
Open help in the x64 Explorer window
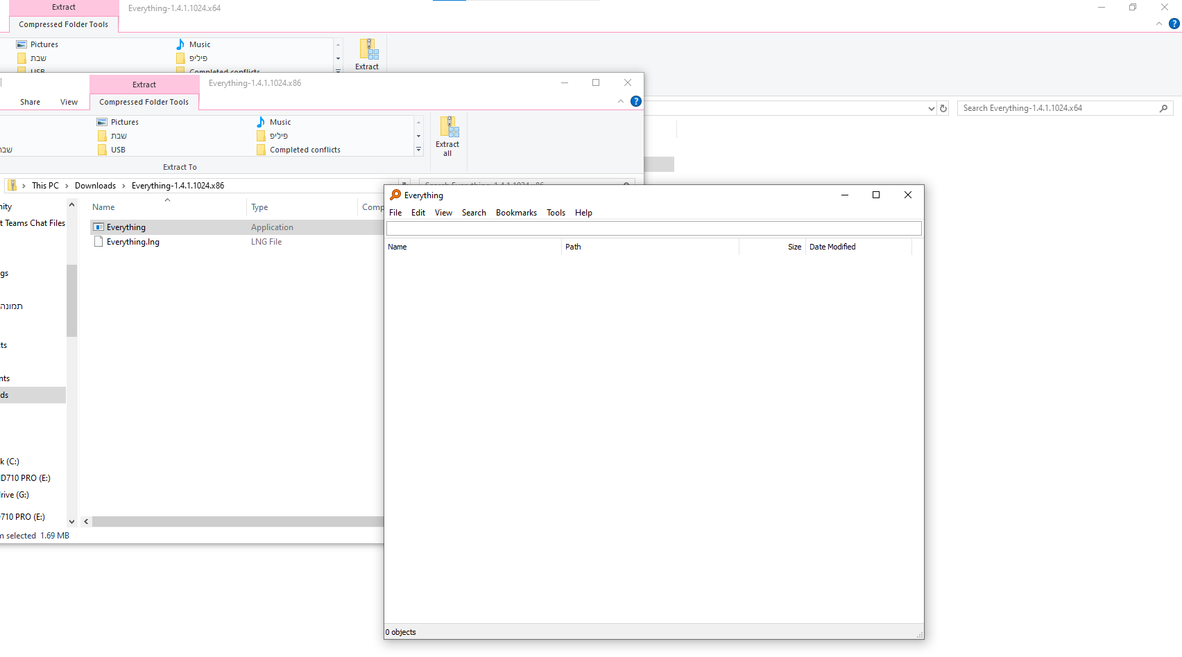1174,24
